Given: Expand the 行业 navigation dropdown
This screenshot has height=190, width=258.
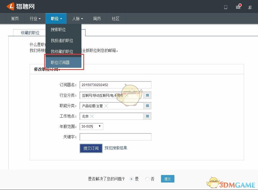Looking at the screenshot, I should click(x=35, y=19).
